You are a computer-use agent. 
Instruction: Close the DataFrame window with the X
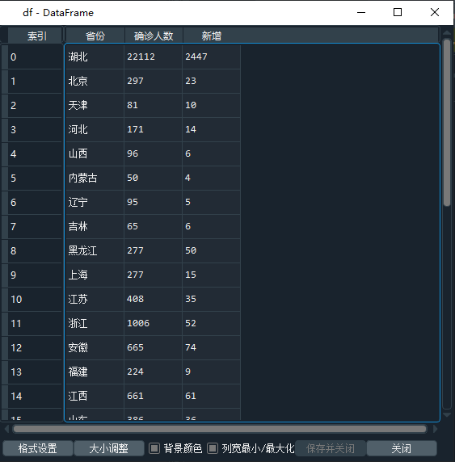coord(435,12)
